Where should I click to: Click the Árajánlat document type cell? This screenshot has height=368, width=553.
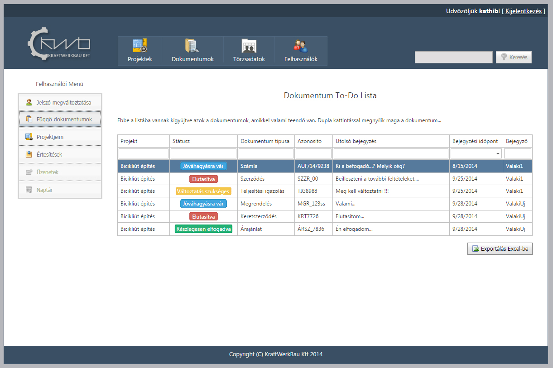266,229
